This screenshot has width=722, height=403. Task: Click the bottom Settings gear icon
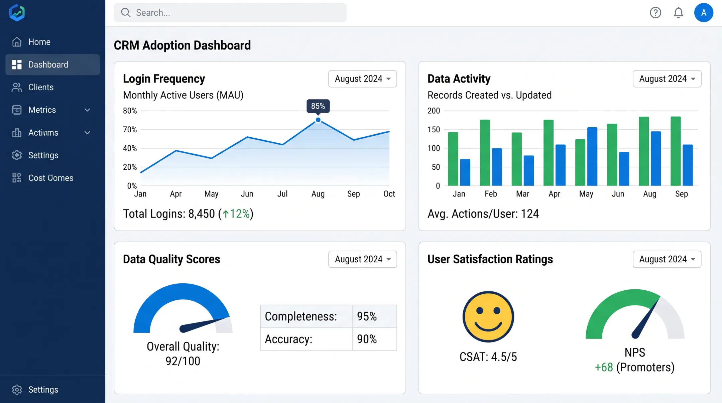pos(17,390)
